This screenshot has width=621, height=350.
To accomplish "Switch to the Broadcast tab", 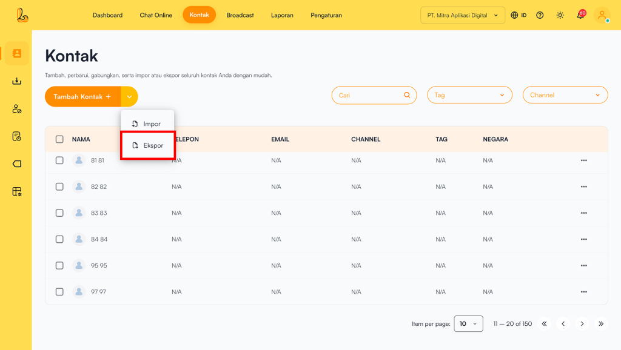I will coord(240,15).
